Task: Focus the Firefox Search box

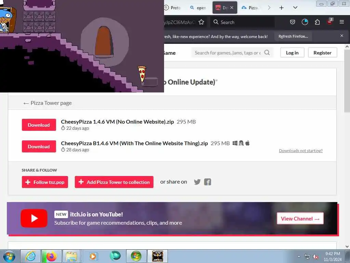Action: tap(242, 22)
